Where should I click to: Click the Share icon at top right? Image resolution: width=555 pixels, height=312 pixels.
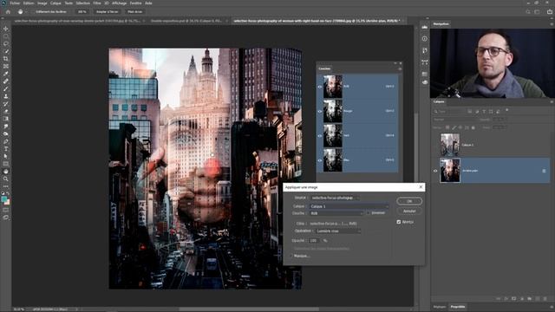(549, 11)
